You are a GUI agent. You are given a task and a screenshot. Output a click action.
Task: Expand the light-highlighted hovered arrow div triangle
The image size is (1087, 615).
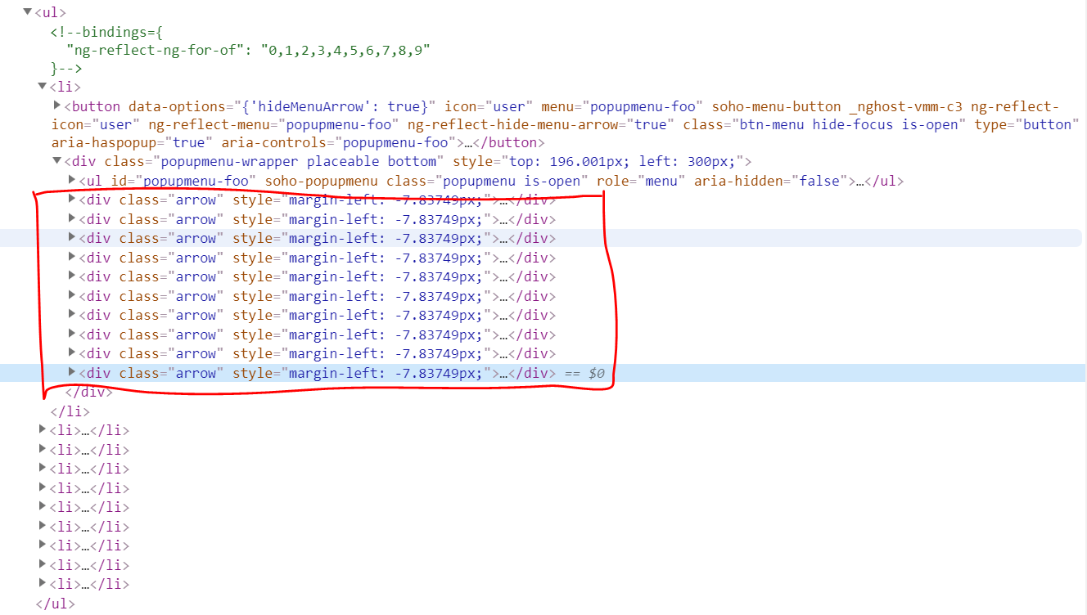(72, 237)
